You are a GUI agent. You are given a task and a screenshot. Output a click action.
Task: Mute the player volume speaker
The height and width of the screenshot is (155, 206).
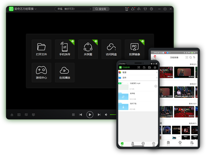[106, 114]
